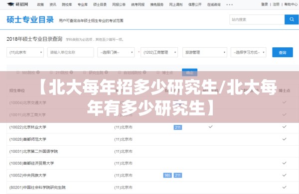Click the 研招网 graduation cap logo

17,4
